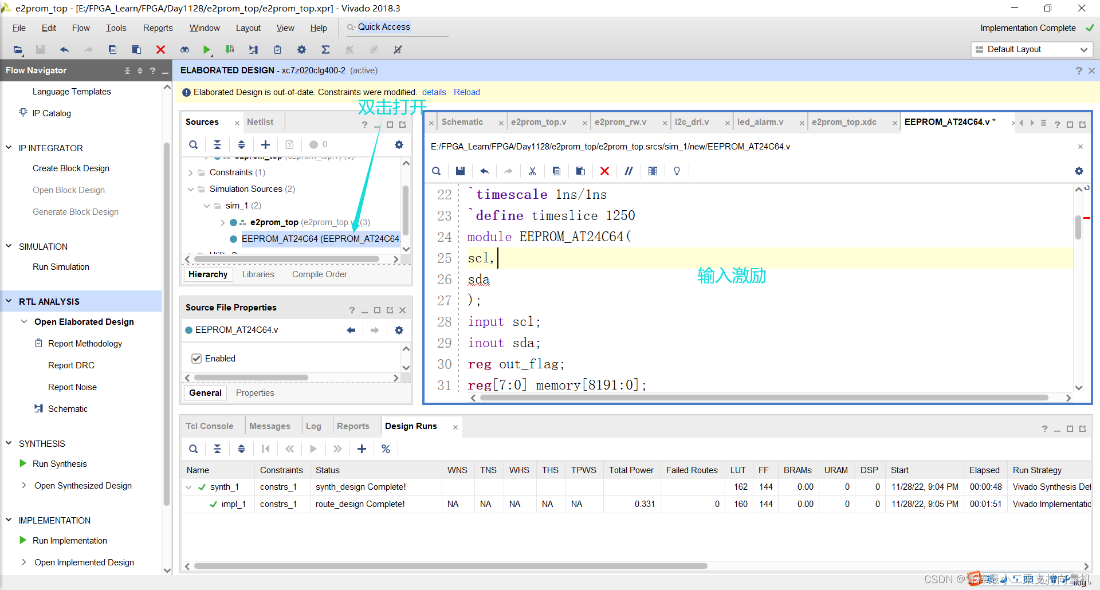Toggle line comments with the // icon
This screenshot has width=1100, height=590.
click(628, 171)
